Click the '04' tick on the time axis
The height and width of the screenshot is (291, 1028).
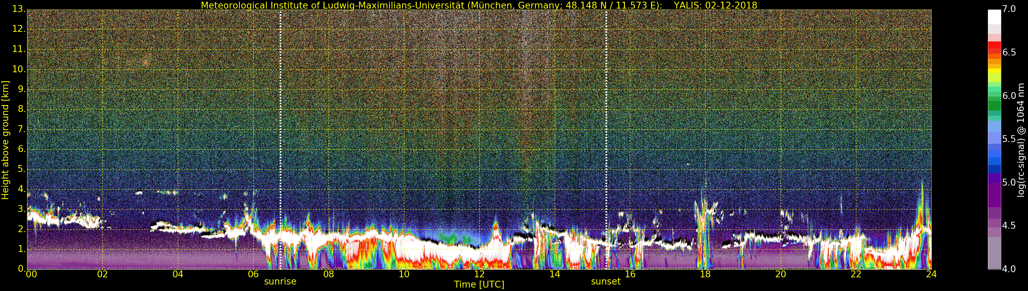click(x=178, y=274)
